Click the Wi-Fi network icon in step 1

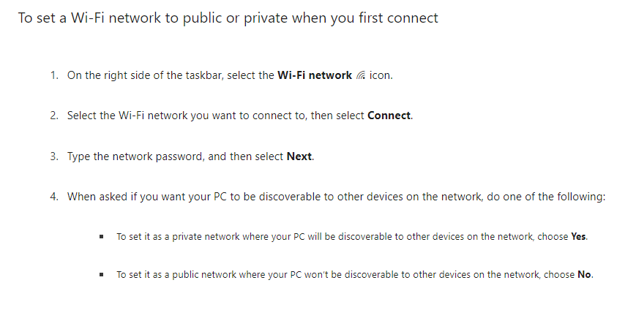(x=361, y=75)
